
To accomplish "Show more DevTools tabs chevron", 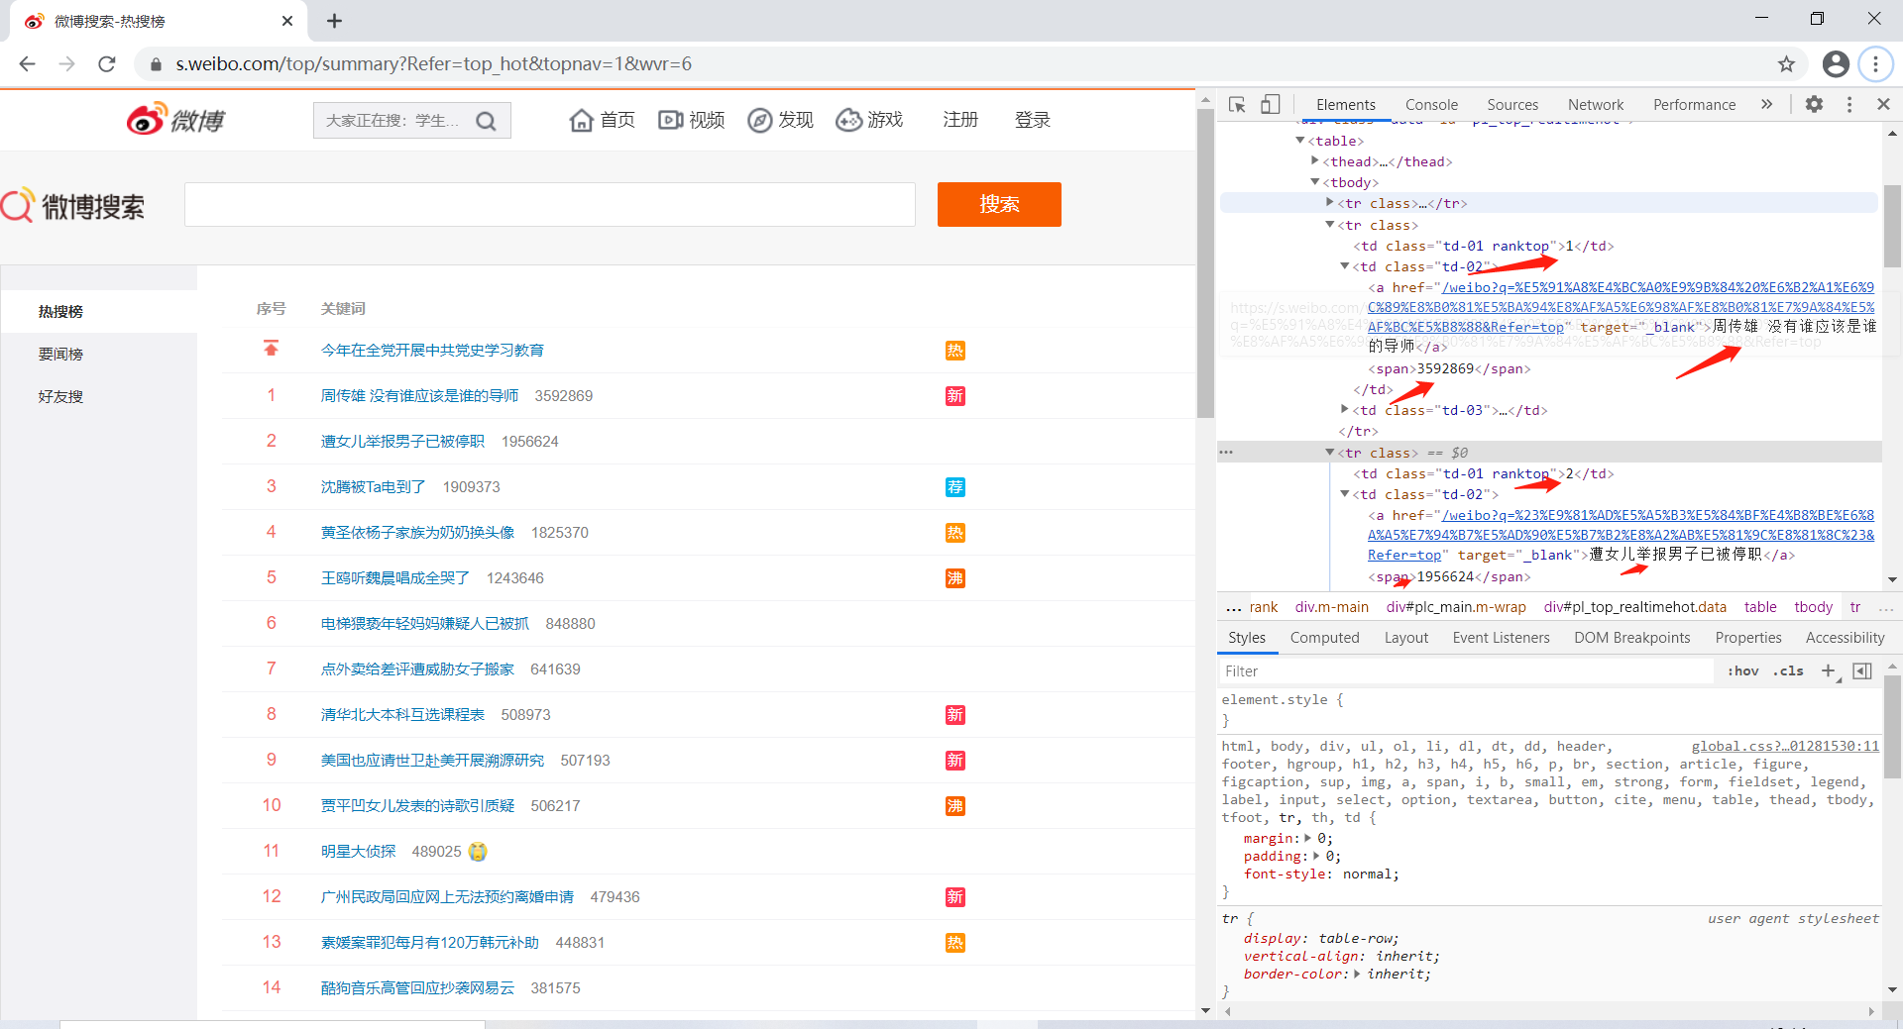I will [1766, 104].
